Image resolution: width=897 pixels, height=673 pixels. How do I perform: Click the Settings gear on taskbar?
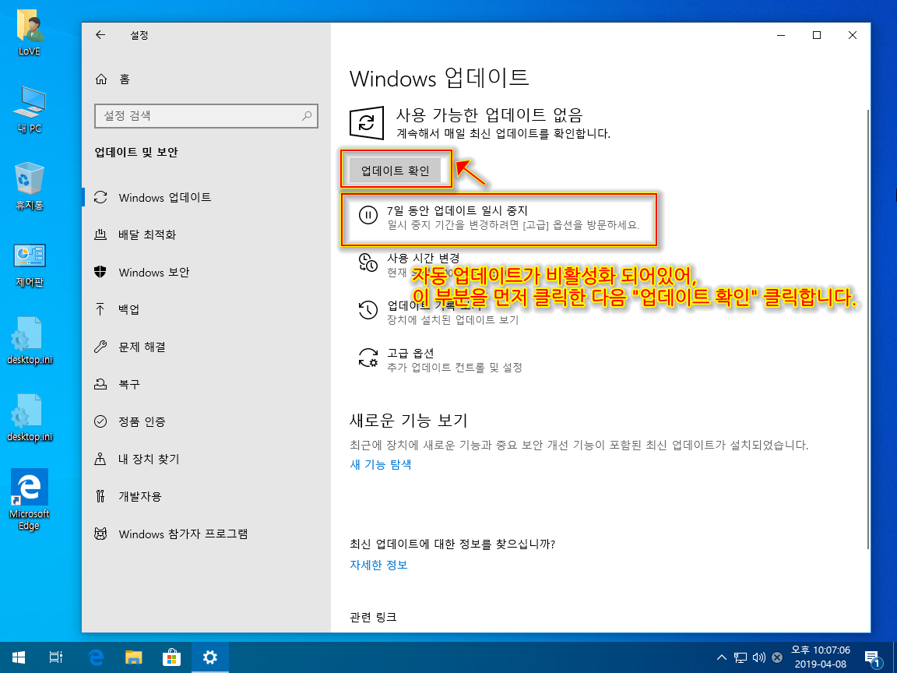[x=209, y=657]
